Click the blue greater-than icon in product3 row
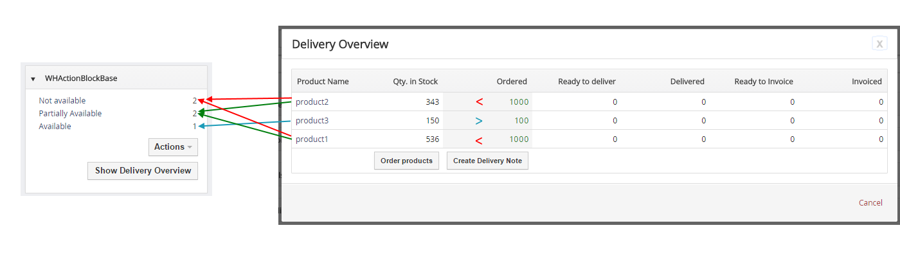The width and height of the screenshot is (900, 257). click(x=479, y=120)
